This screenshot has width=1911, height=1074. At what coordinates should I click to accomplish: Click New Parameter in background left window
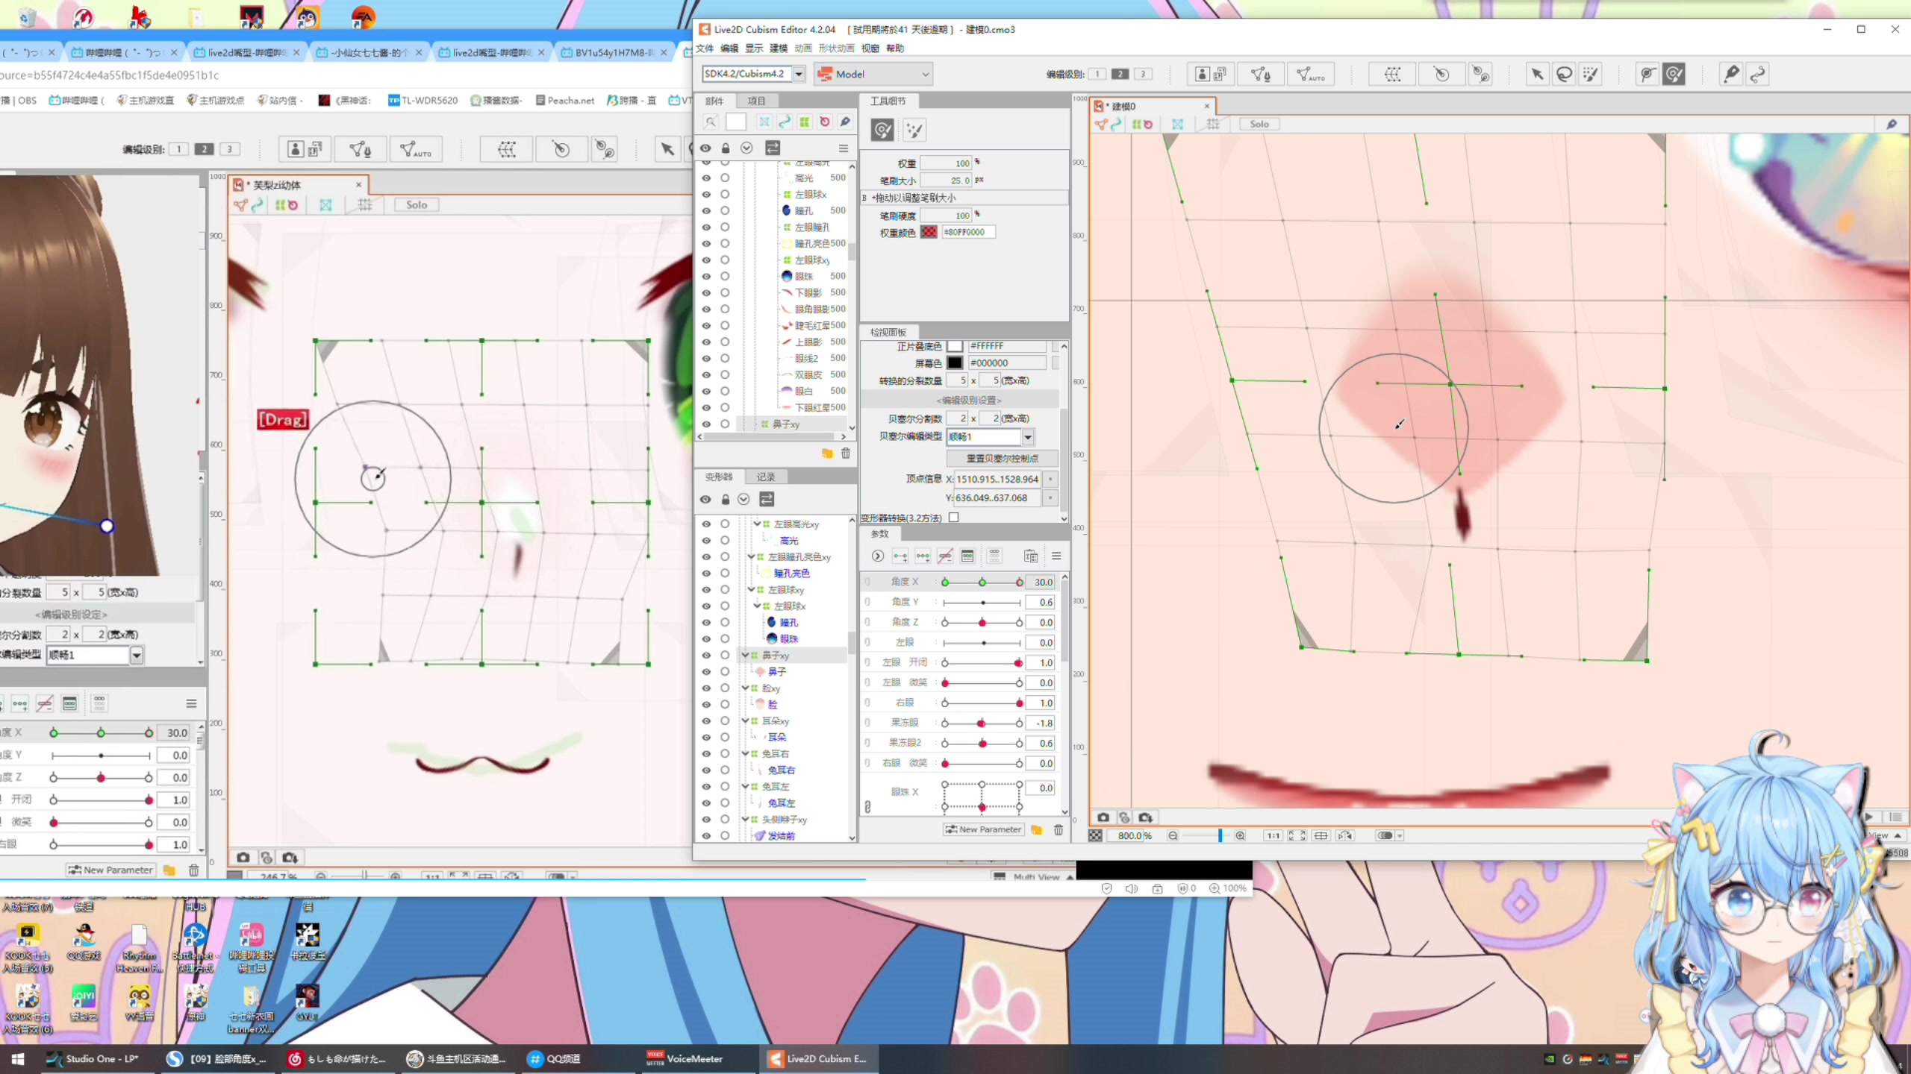[x=111, y=870]
